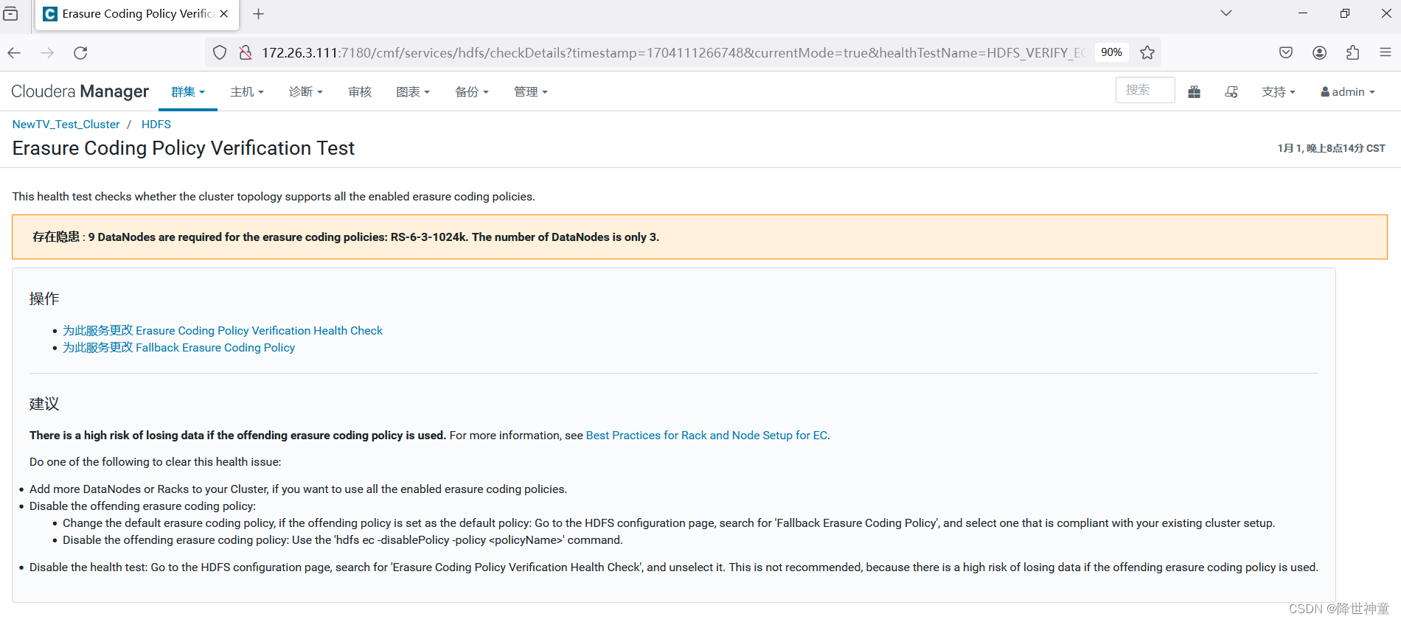
Task: Open the tab overview icon at the top left
Action: coord(10,13)
